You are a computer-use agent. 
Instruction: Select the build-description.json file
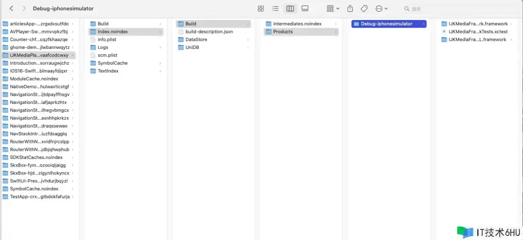[x=209, y=32]
